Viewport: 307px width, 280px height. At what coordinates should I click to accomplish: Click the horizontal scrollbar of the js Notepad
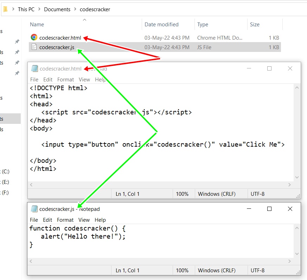pyautogui.click(x=158, y=261)
